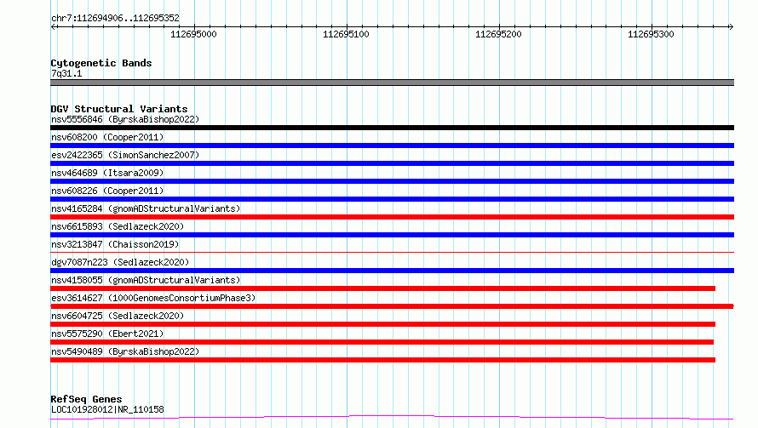
Task: Select the gray 7q31.1 cytogenetic band bar
Action: [392, 83]
